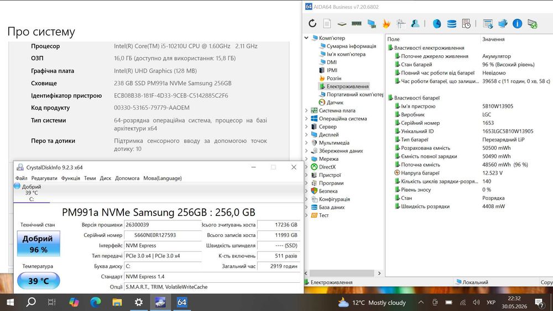The height and width of the screenshot is (311, 553).
Task: Select Портативний комп'ютер tree item
Action: [354, 94]
